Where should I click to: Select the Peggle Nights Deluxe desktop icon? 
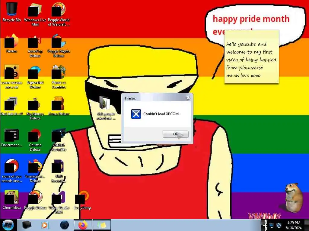pyautogui.click(x=59, y=46)
